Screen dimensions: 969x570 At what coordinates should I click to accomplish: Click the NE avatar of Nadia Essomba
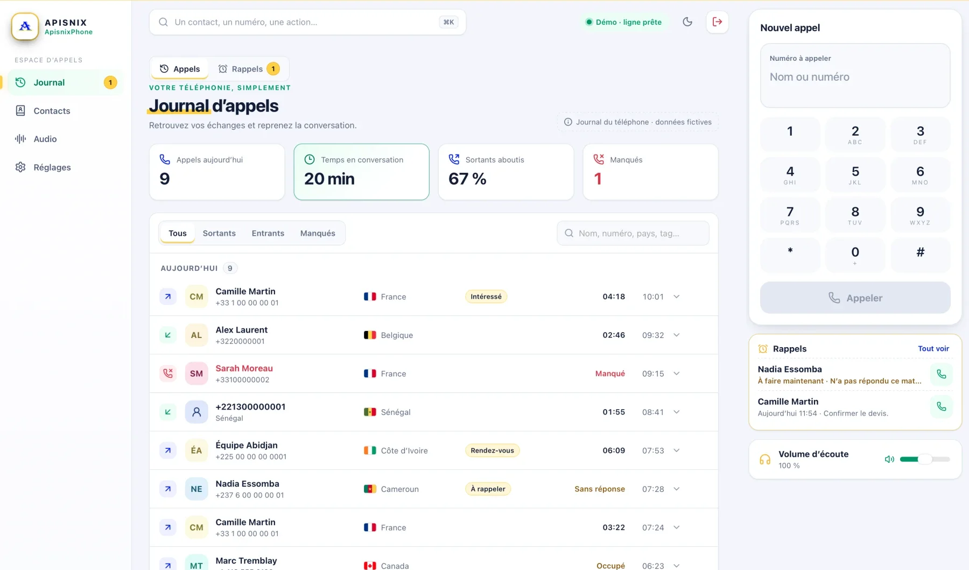(x=196, y=489)
